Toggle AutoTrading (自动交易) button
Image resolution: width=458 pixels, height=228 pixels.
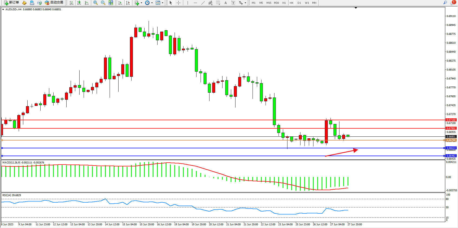click(54, 3)
